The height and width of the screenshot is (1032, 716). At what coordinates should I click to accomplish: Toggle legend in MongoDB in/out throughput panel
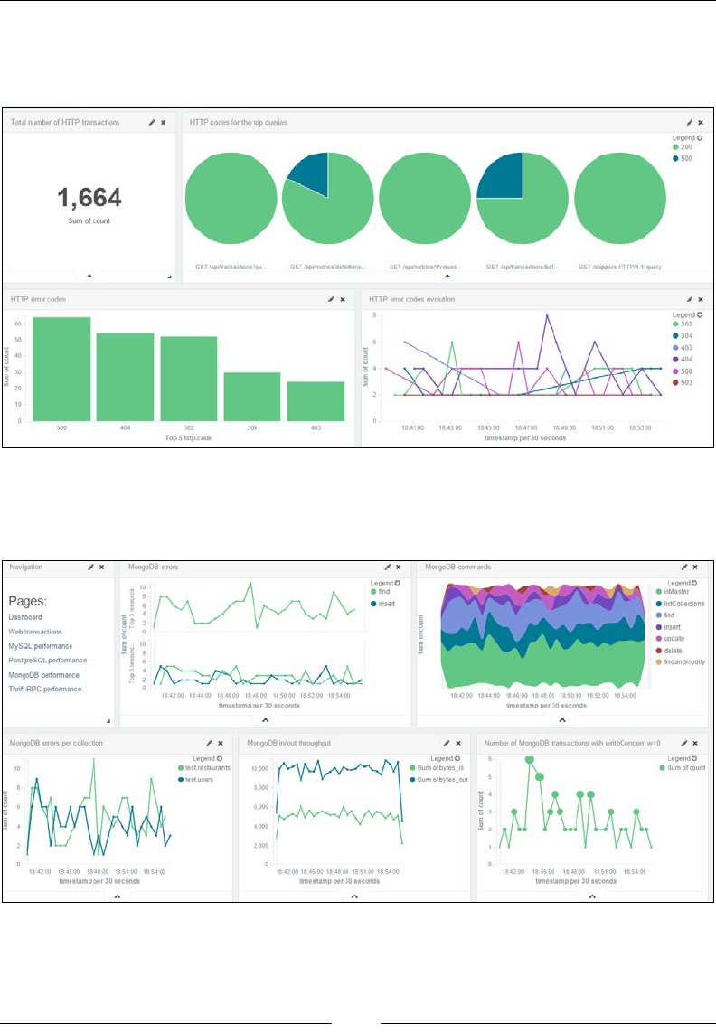[x=446, y=759]
